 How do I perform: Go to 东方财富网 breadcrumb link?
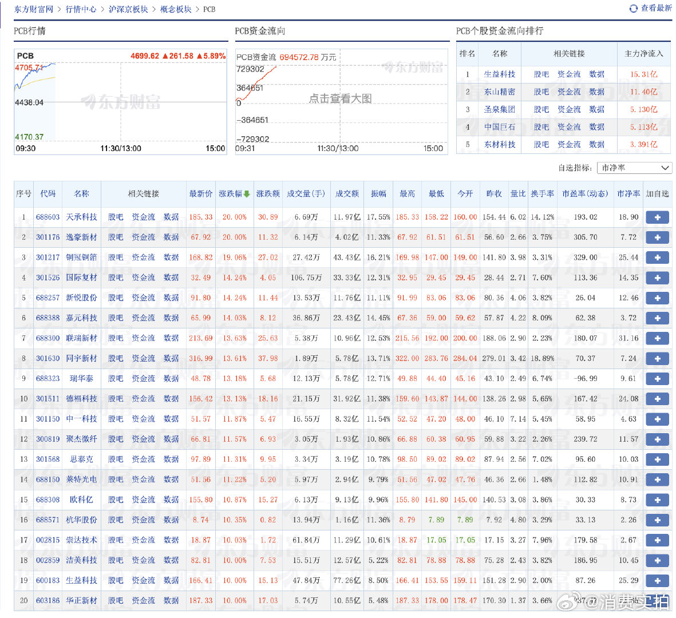tap(34, 9)
